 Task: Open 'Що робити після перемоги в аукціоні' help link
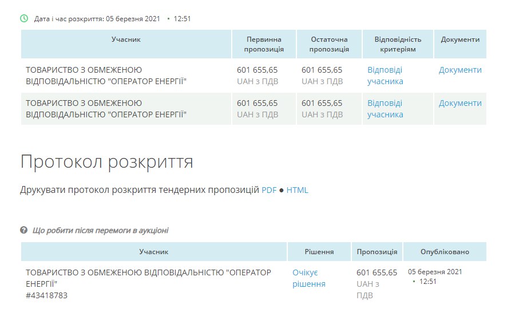(100, 230)
